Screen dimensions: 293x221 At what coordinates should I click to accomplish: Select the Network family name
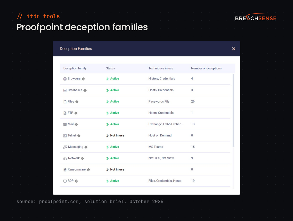[x=74, y=158]
